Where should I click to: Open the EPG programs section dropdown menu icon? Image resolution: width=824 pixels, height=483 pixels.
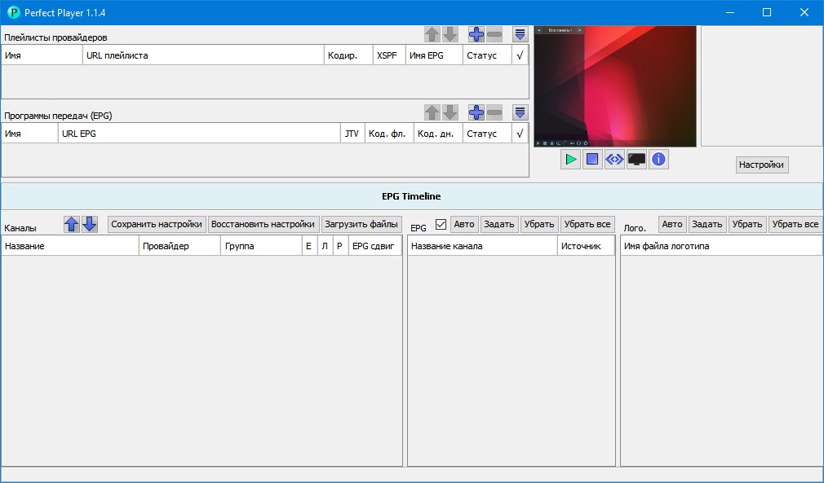[520, 112]
